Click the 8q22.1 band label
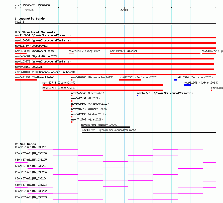223x203 pixels. tap(20, 22)
